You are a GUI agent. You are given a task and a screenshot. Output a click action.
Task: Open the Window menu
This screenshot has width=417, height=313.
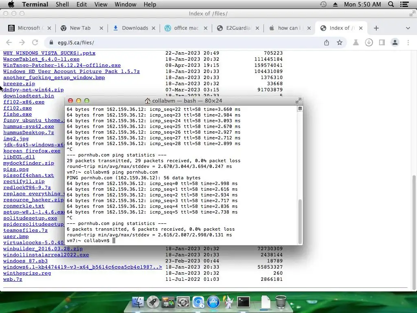pos(125,4)
